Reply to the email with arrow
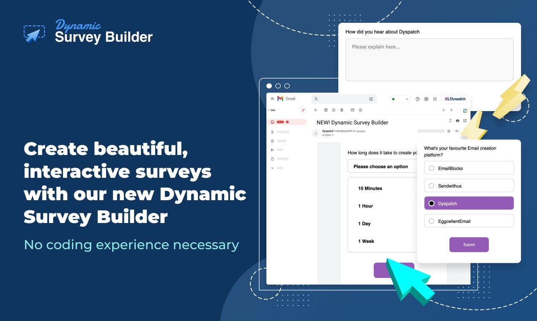Screen dimensions: 537x321 [457, 131]
